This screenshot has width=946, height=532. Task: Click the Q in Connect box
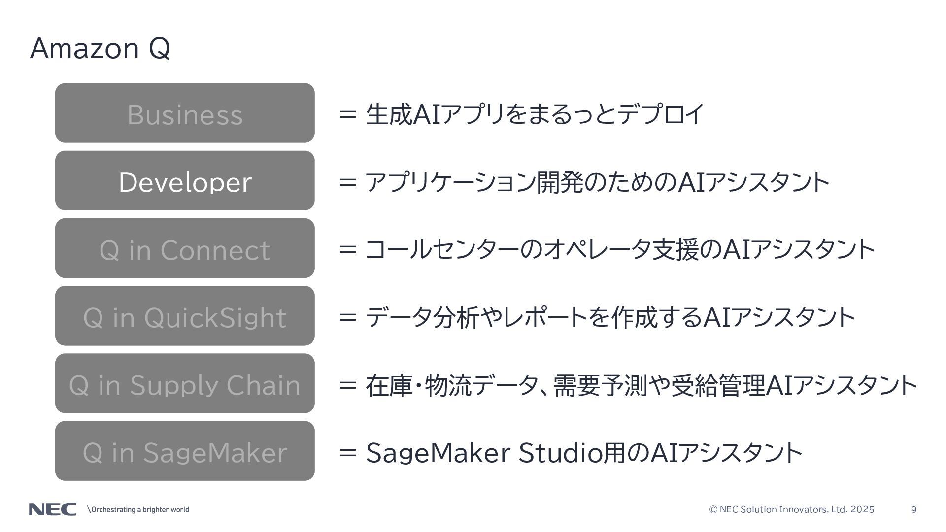tap(185, 248)
